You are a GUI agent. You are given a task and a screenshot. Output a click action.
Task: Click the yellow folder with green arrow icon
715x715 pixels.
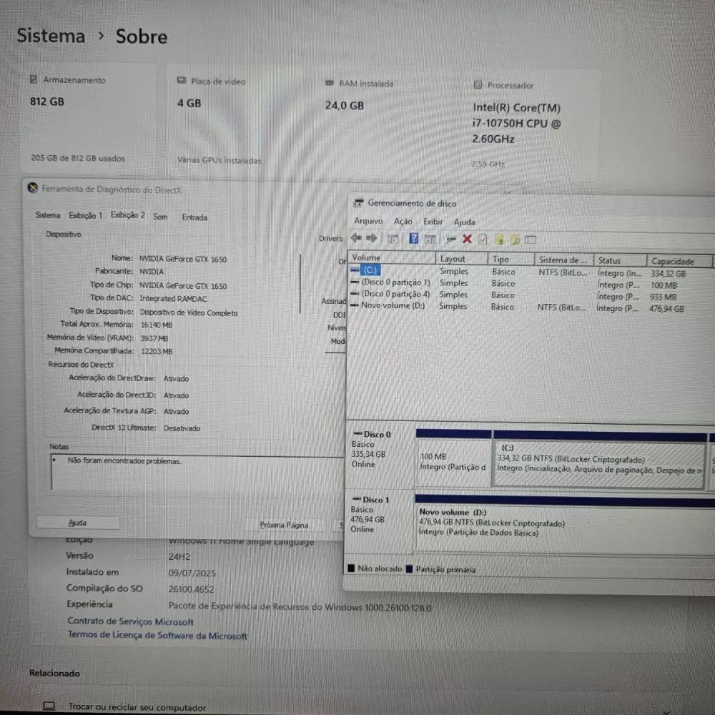(x=499, y=240)
